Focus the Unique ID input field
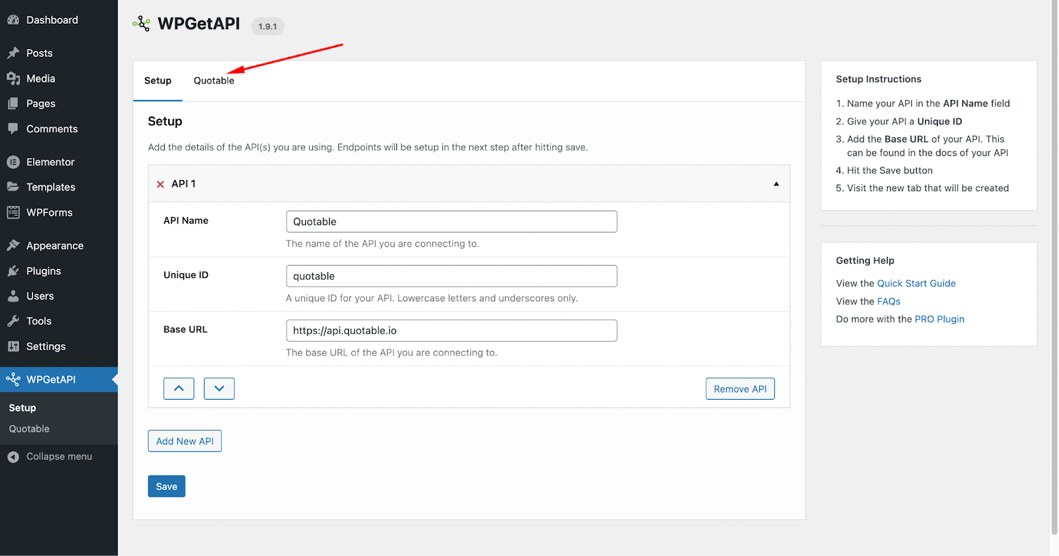 click(x=451, y=276)
